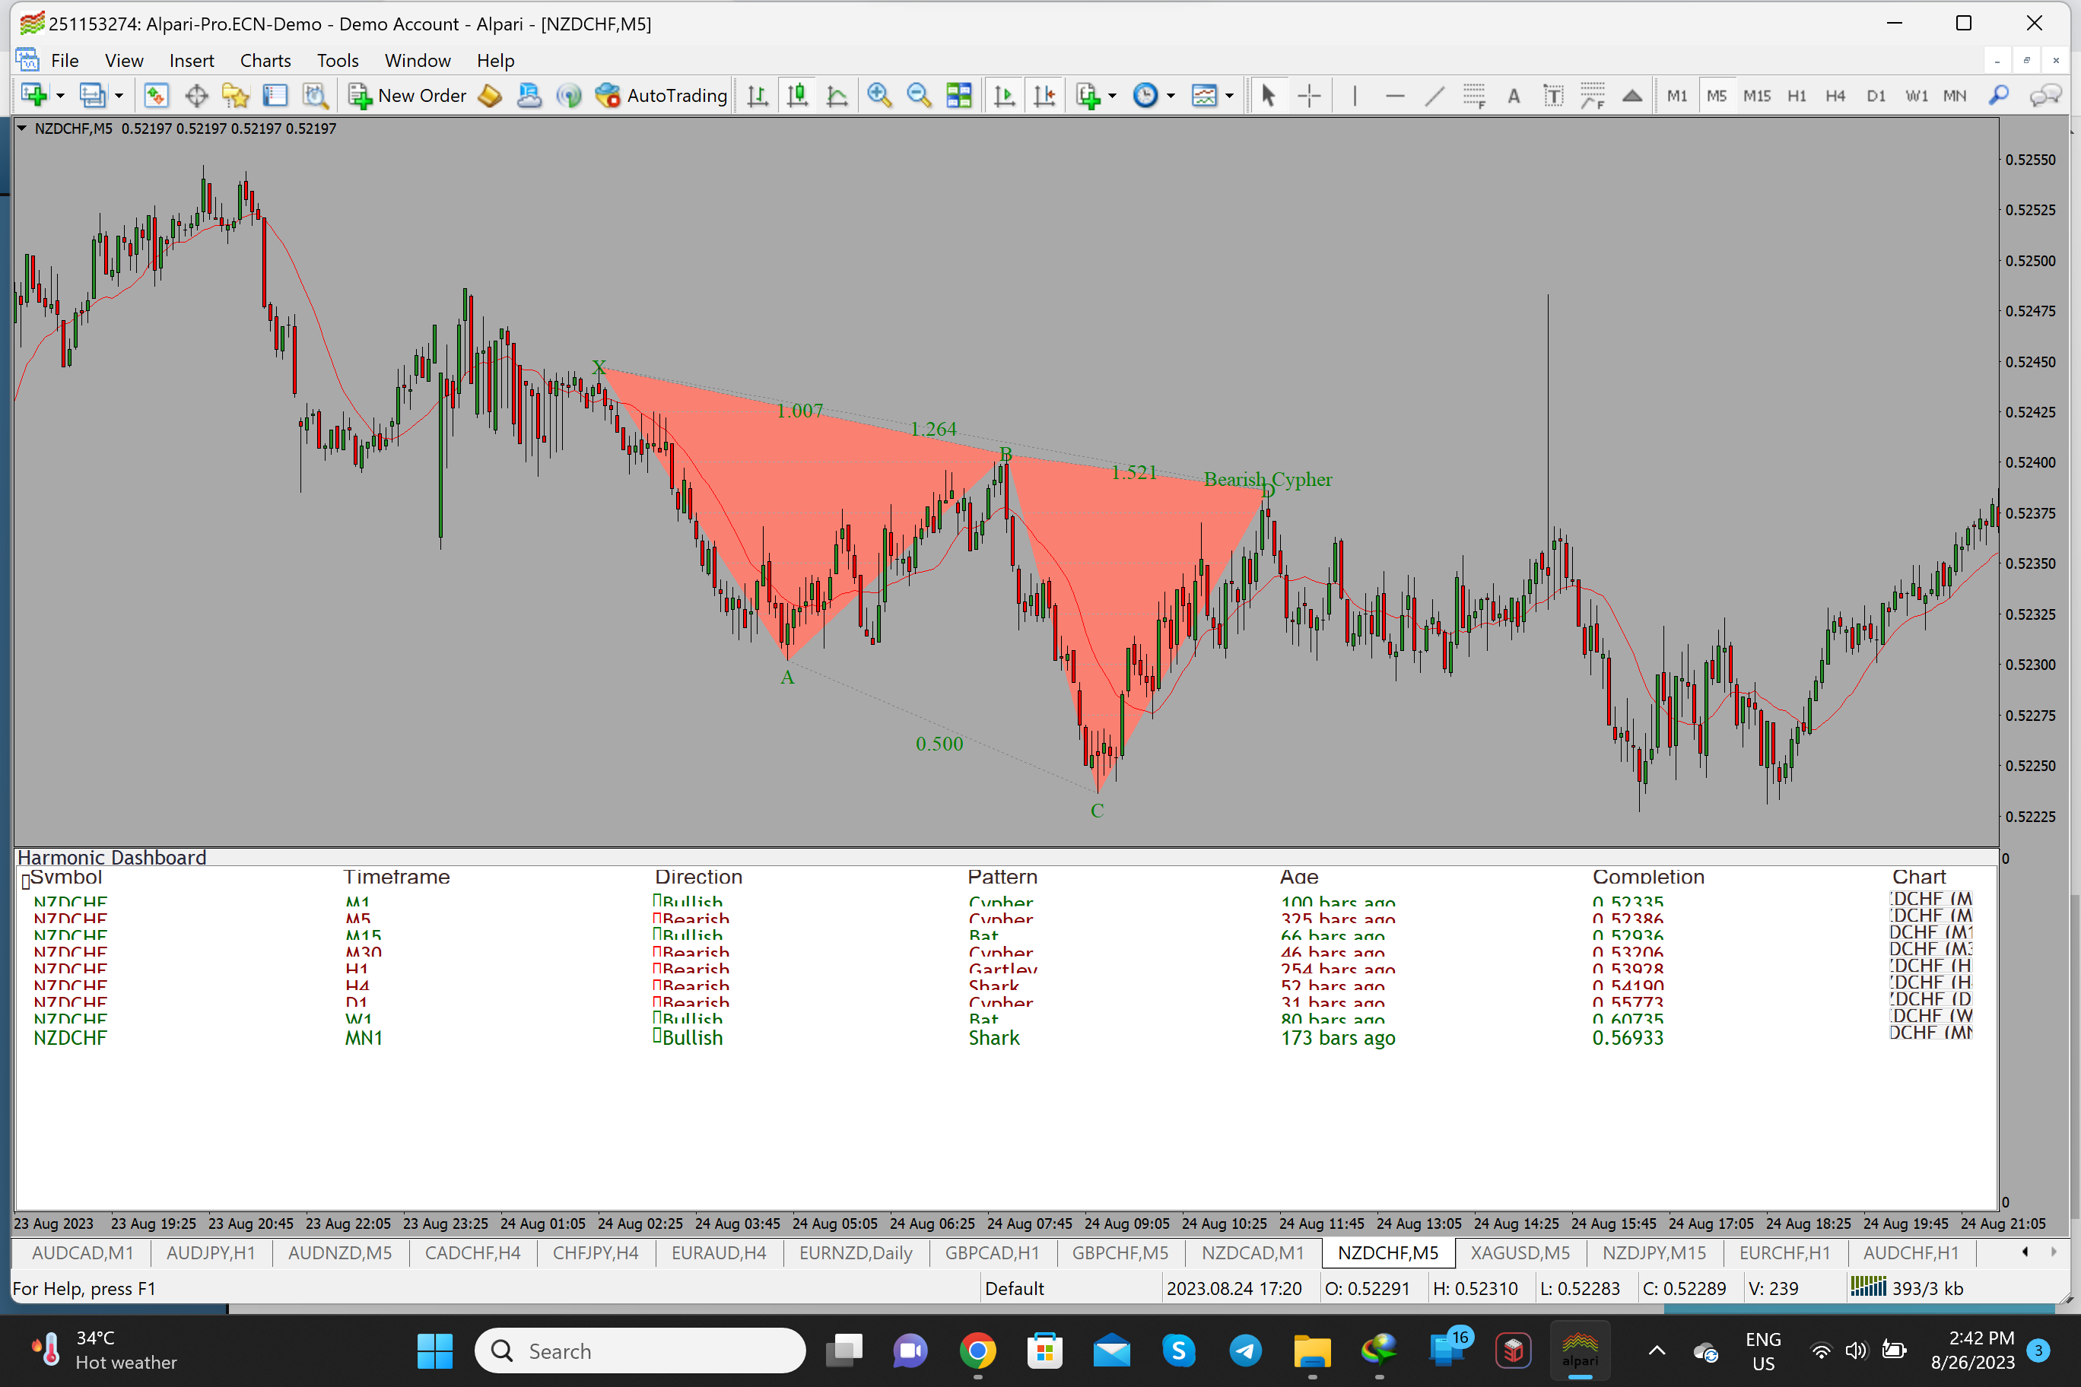Open the Insert menu
This screenshot has width=2081, height=1387.
191,60
